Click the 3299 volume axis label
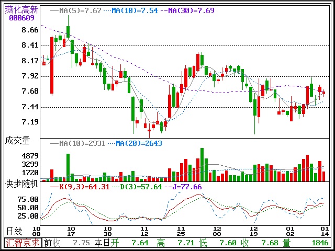Image resolution: width=335 pixels, height=251 pixels. pyautogui.click(x=30, y=164)
